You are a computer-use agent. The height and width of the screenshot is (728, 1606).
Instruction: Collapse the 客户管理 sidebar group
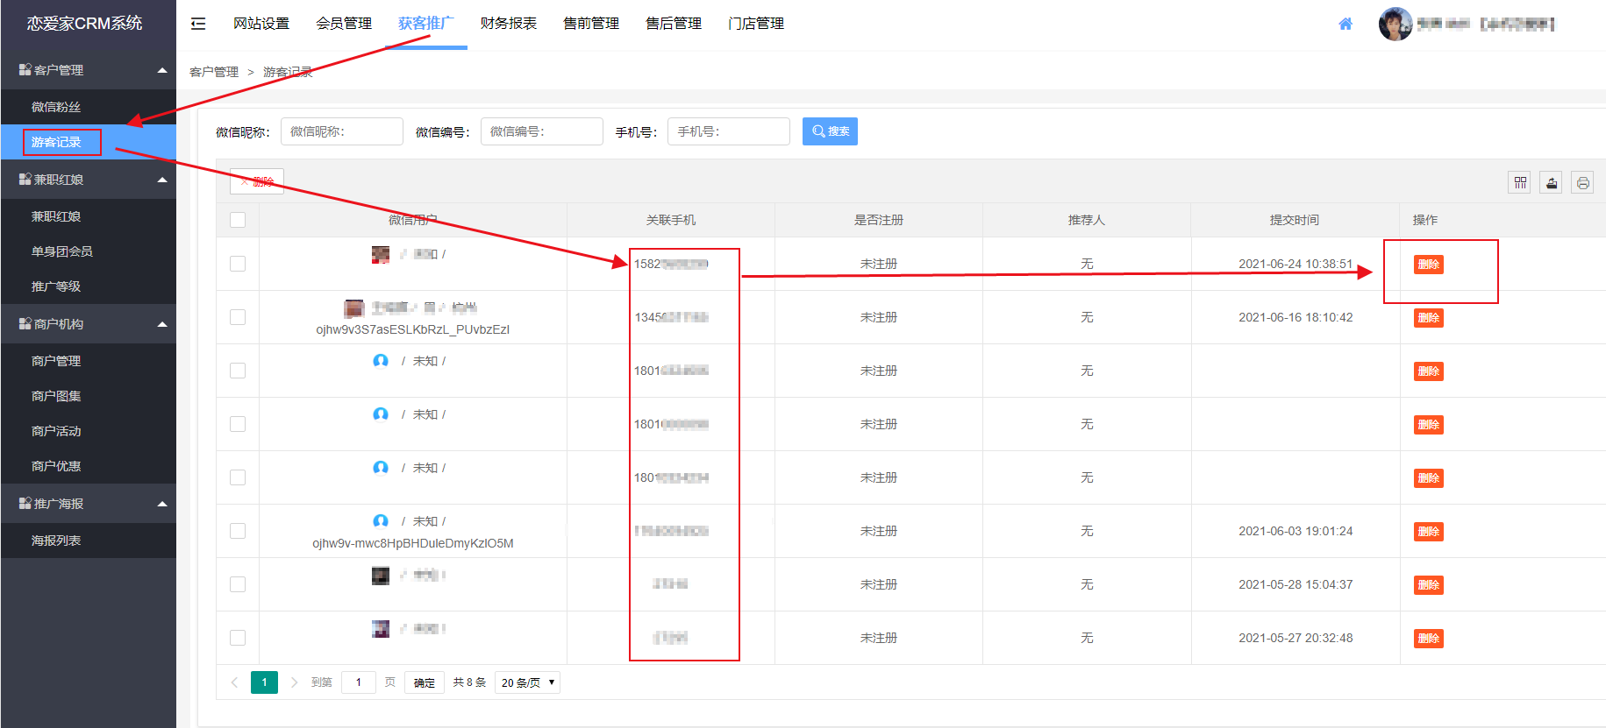tap(162, 70)
